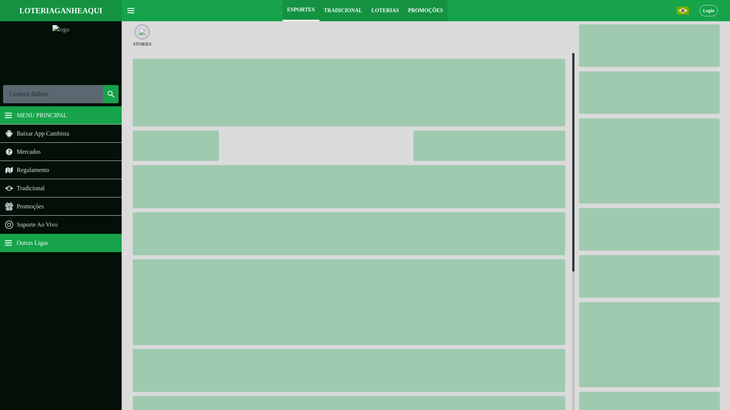Click the broken logo image in sidebar
730x410 pixels.
61,29
